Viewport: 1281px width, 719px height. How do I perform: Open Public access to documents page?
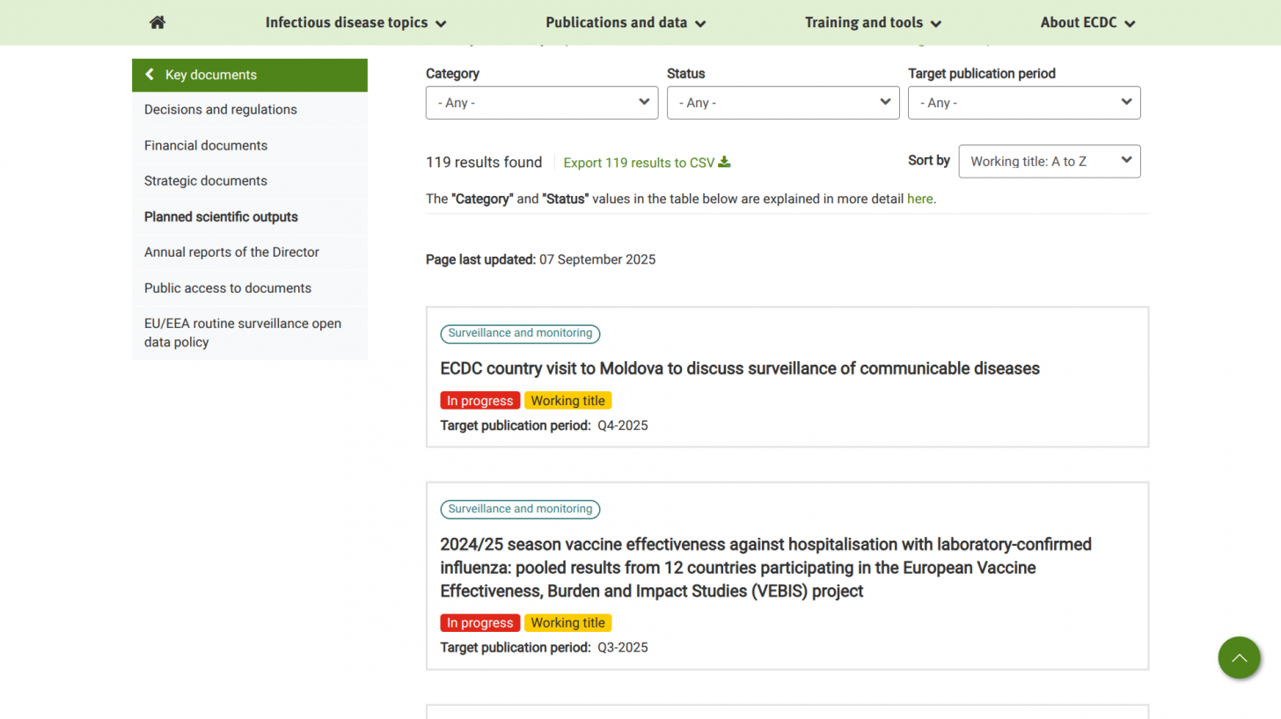point(228,288)
